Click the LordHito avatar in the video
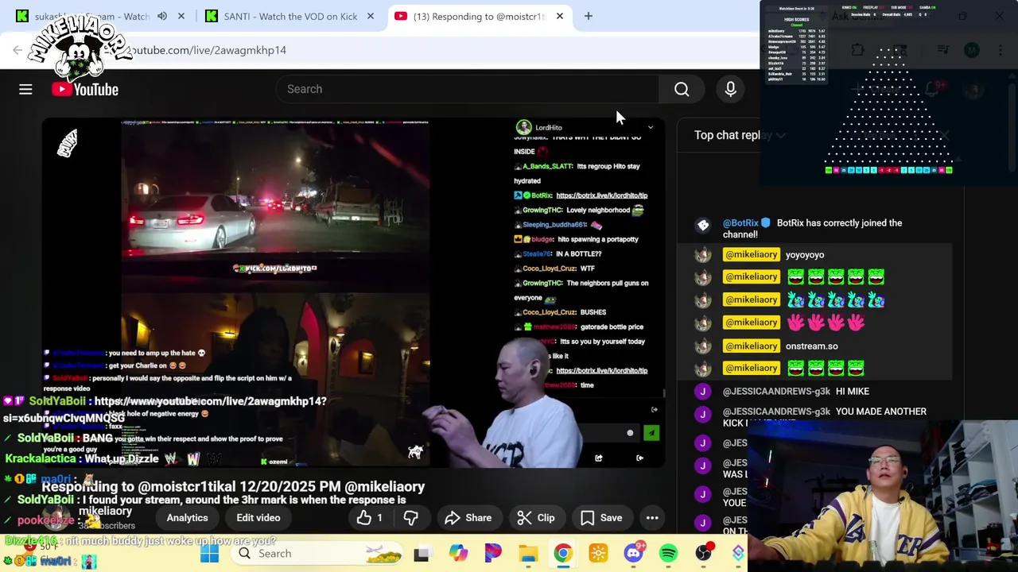1018x572 pixels. (523, 127)
